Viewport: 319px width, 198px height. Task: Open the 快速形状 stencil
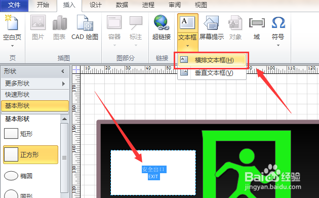pyautogui.click(x=35, y=95)
